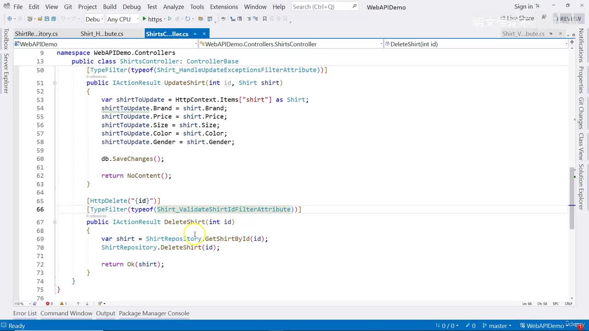Click the "Ln: 66" line indicator
Viewport: 589px width, 331px height.
tap(527, 303)
